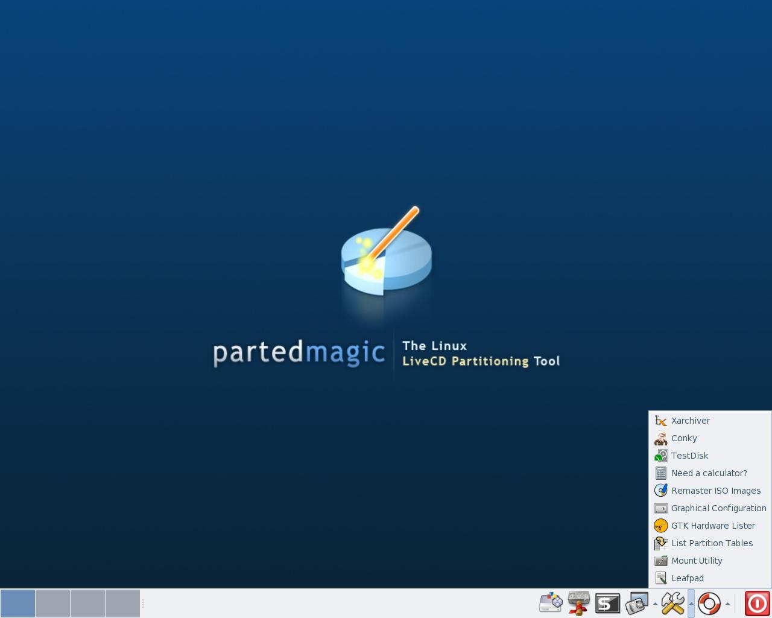Expand menu arrow beside the screenshot camera
The image size is (772, 618).
tap(655, 603)
